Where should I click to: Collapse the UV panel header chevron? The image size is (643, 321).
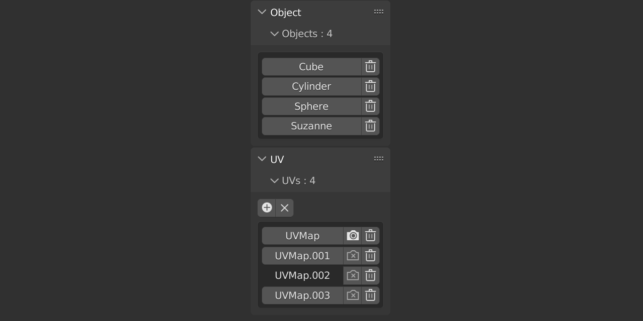coord(261,158)
